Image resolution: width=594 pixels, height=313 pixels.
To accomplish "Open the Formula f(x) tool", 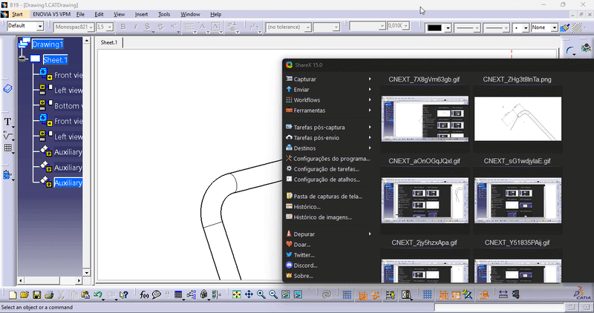I will click(144, 295).
